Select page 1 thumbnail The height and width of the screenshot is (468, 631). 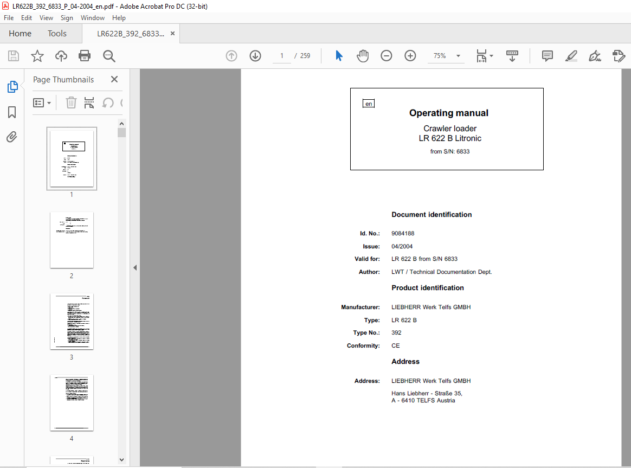(x=72, y=158)
